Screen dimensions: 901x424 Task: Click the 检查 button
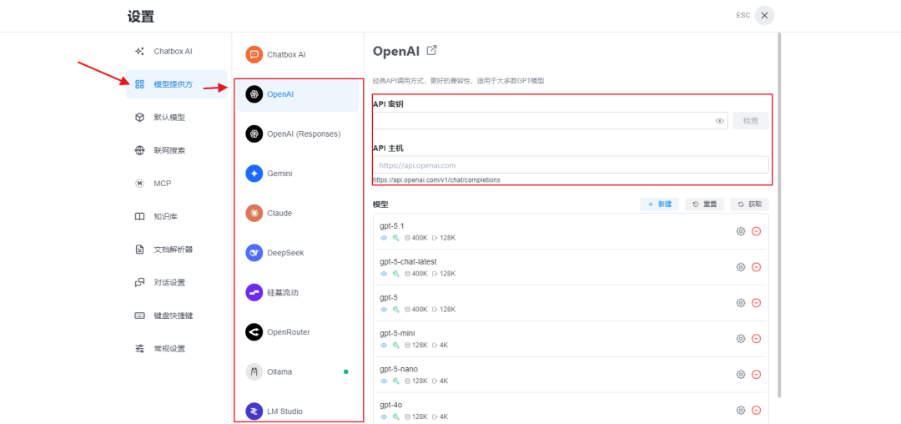pos(751,121)
